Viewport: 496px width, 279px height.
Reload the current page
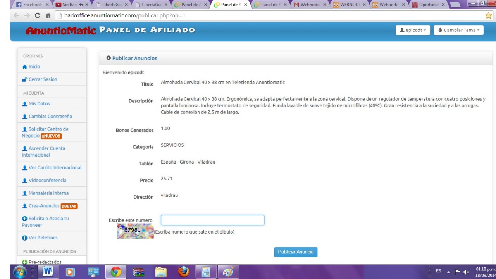click(x=38, y=15)
